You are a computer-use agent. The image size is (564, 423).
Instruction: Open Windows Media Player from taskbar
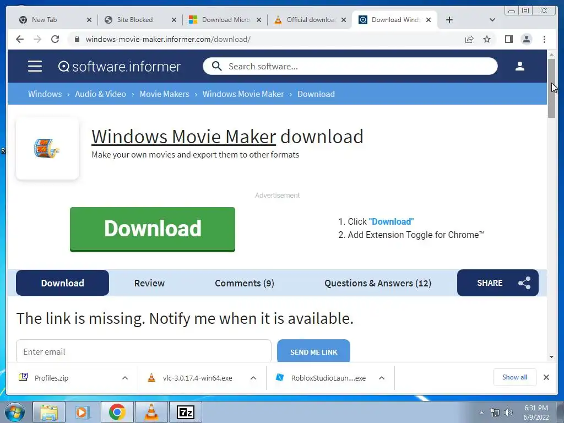pos(82,412)
